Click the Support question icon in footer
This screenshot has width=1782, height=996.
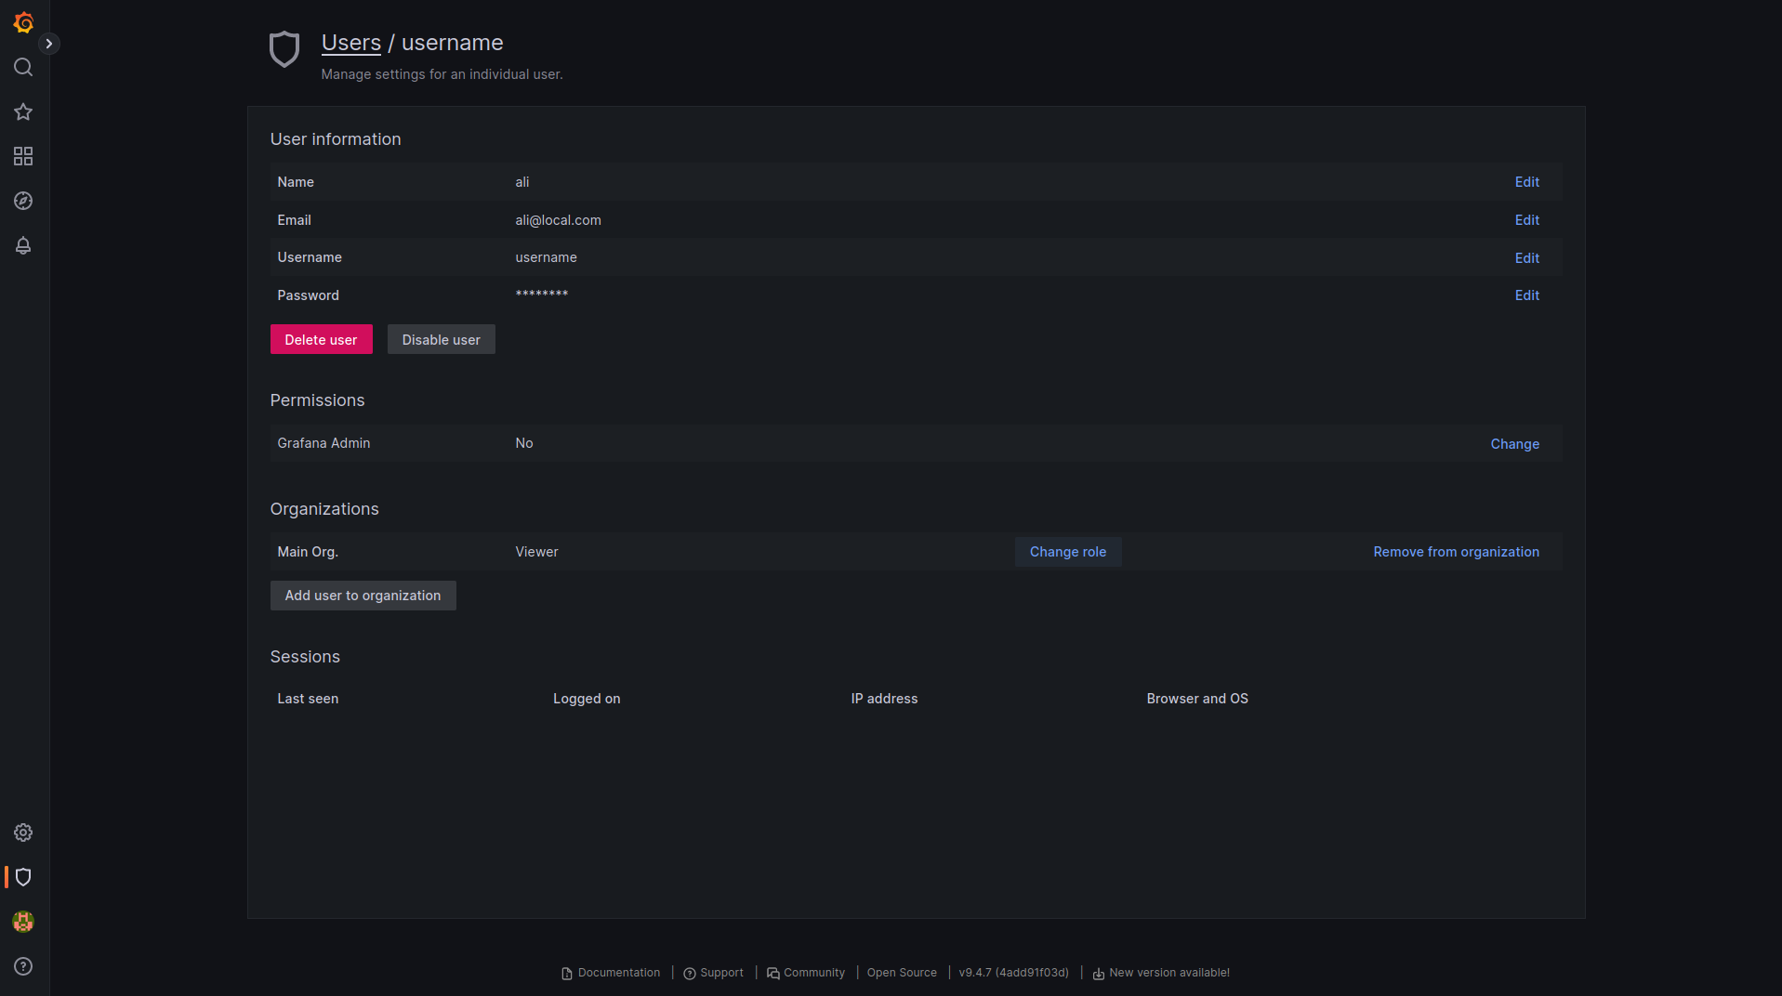pos(690,974)
